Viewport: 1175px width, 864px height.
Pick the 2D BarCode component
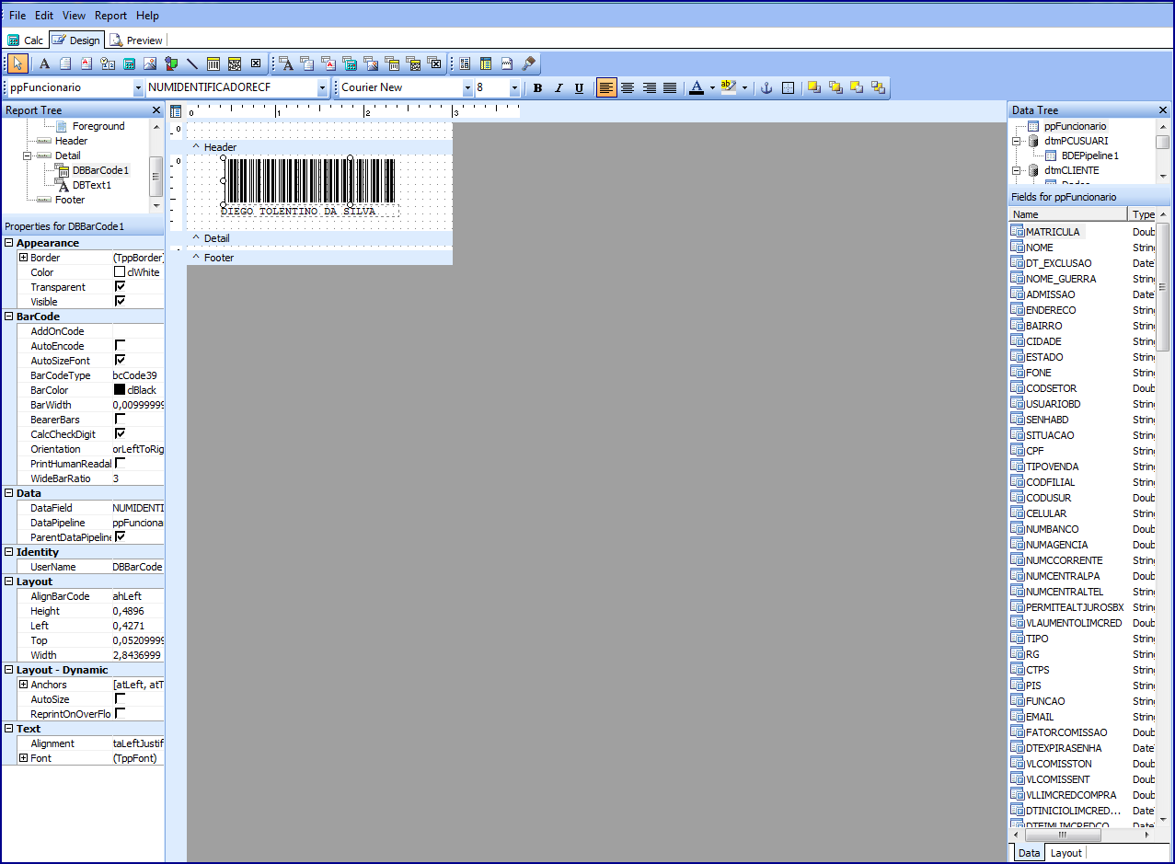point(235,63)
